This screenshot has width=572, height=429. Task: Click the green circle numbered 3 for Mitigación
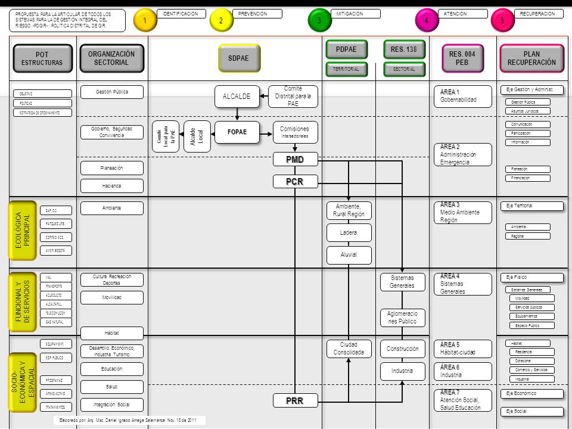(319, 20)
